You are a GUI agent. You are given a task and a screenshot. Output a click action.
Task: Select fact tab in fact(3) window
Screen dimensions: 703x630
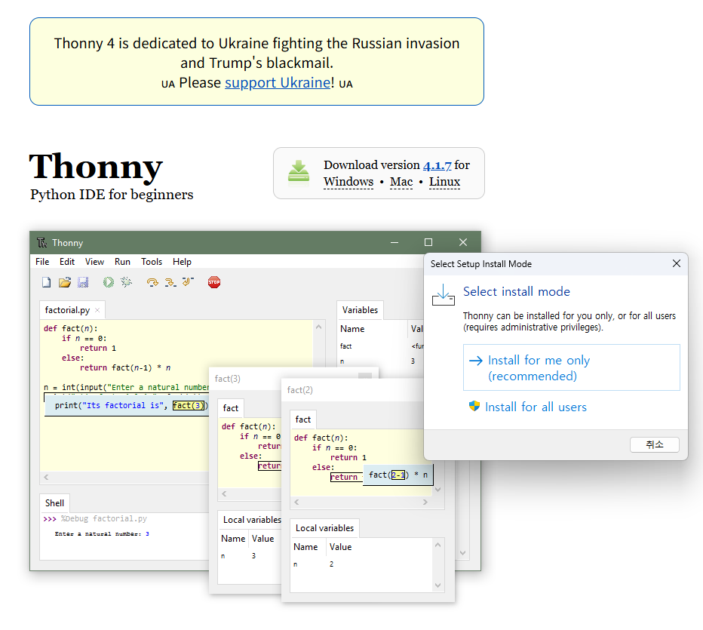(231, 408)
